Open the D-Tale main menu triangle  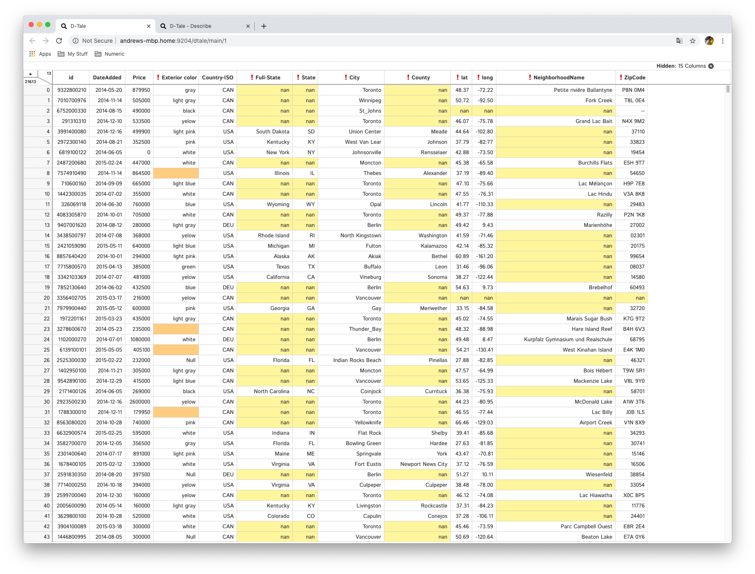(30, 74)
